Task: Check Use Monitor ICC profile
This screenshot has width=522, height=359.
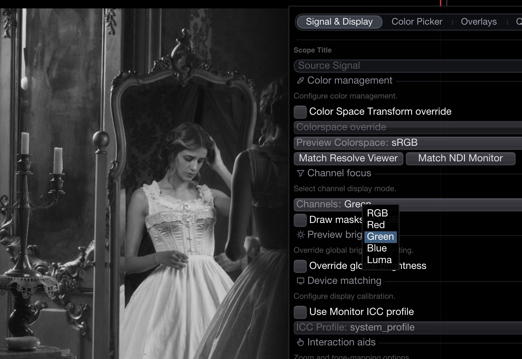Action: tap(300, 312)
